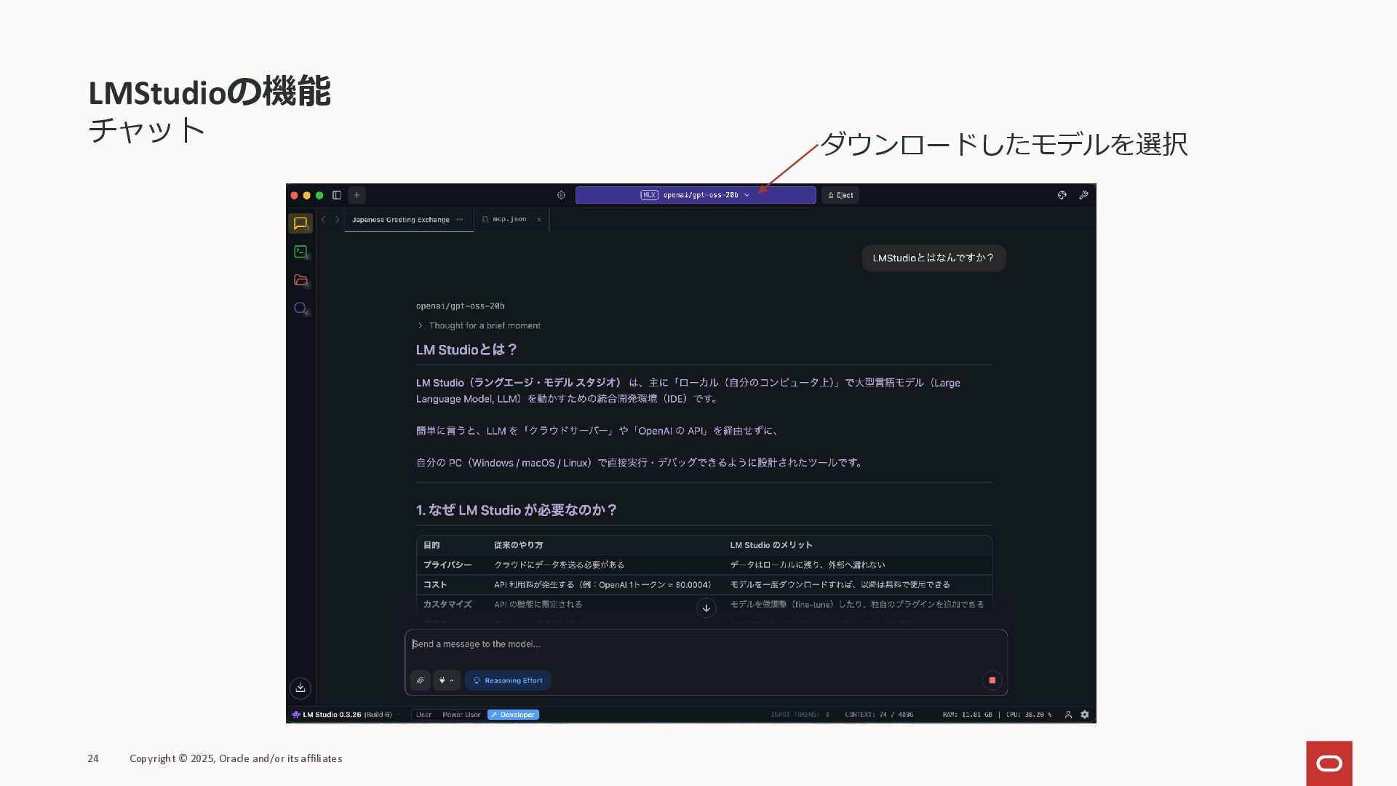Open the Developer terminal sidebar icon
This screenshot has height=786, width=1397.
(301, 252)
